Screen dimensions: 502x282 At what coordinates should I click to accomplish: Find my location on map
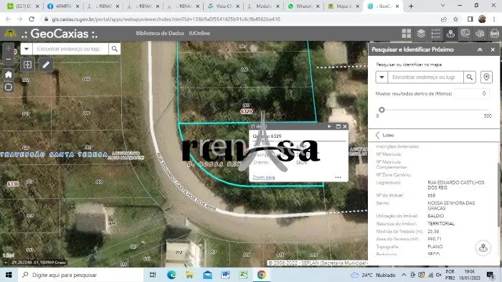coord(9,87)
